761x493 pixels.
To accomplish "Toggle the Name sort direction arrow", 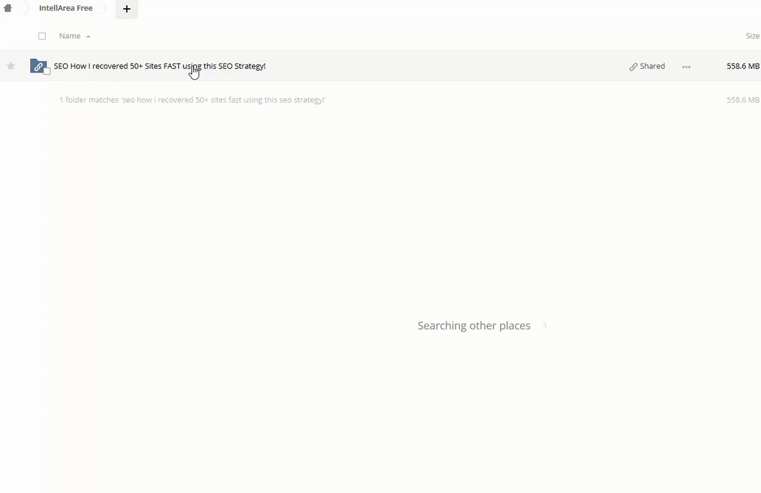I will pyautogui.click(x=88, y=36).
